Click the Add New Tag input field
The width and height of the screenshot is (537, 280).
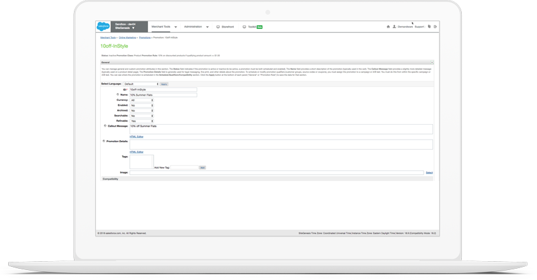(184, 168)
